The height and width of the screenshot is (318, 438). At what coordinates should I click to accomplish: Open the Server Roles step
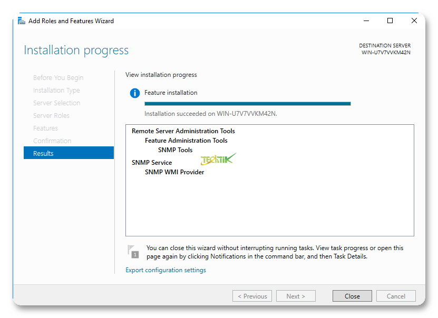click(x=51, y=115)
